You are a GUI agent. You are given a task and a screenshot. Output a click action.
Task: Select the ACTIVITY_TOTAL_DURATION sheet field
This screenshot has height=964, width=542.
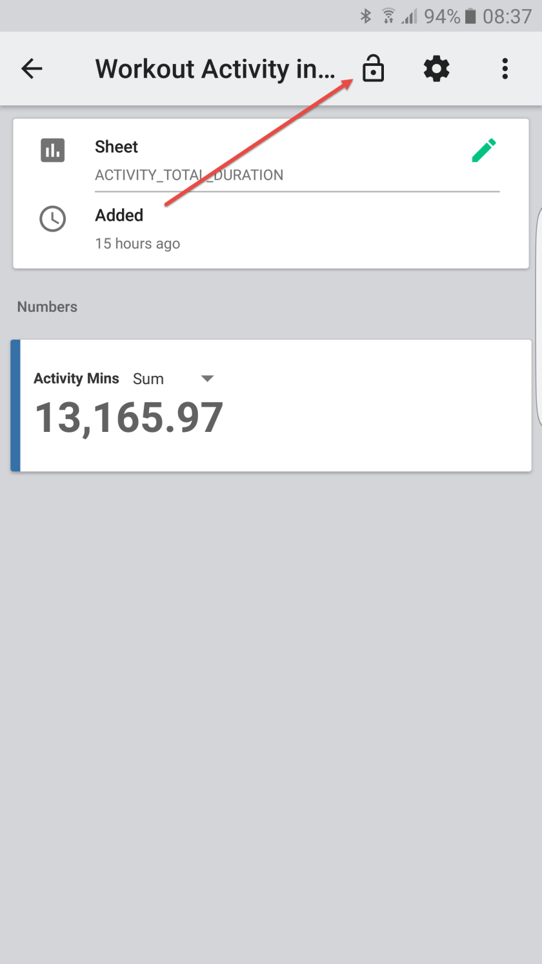(x=189, y=175)
